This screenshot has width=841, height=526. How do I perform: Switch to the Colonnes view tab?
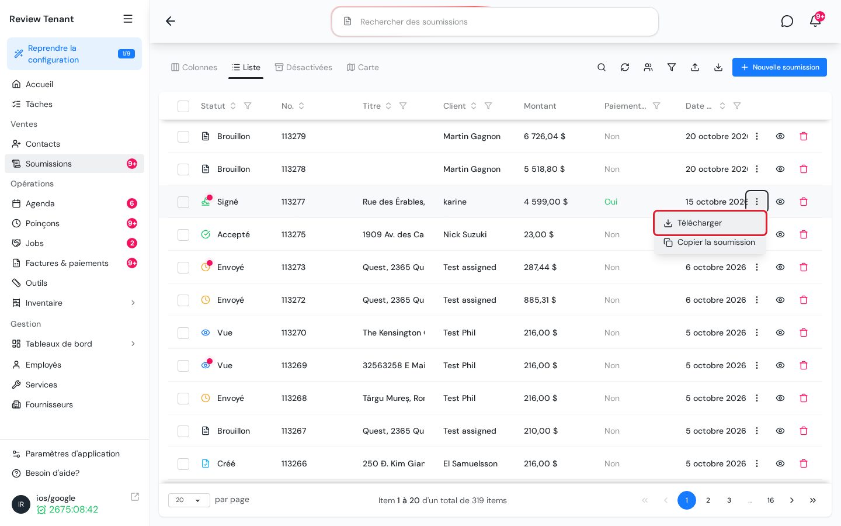click(x=194, y=67)
